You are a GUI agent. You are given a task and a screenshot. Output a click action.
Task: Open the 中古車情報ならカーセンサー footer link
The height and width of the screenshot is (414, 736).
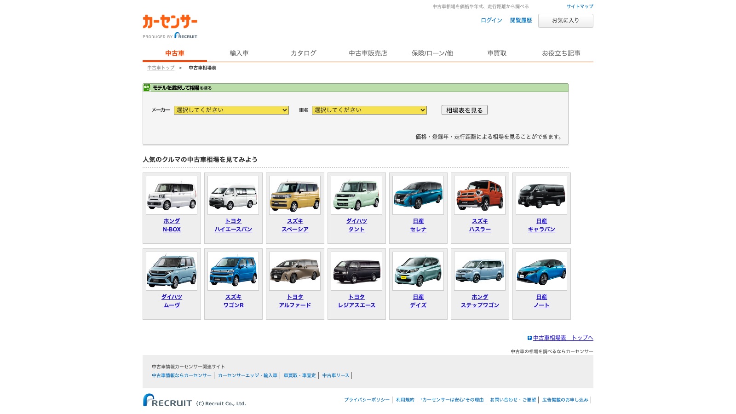click(182, 376)
